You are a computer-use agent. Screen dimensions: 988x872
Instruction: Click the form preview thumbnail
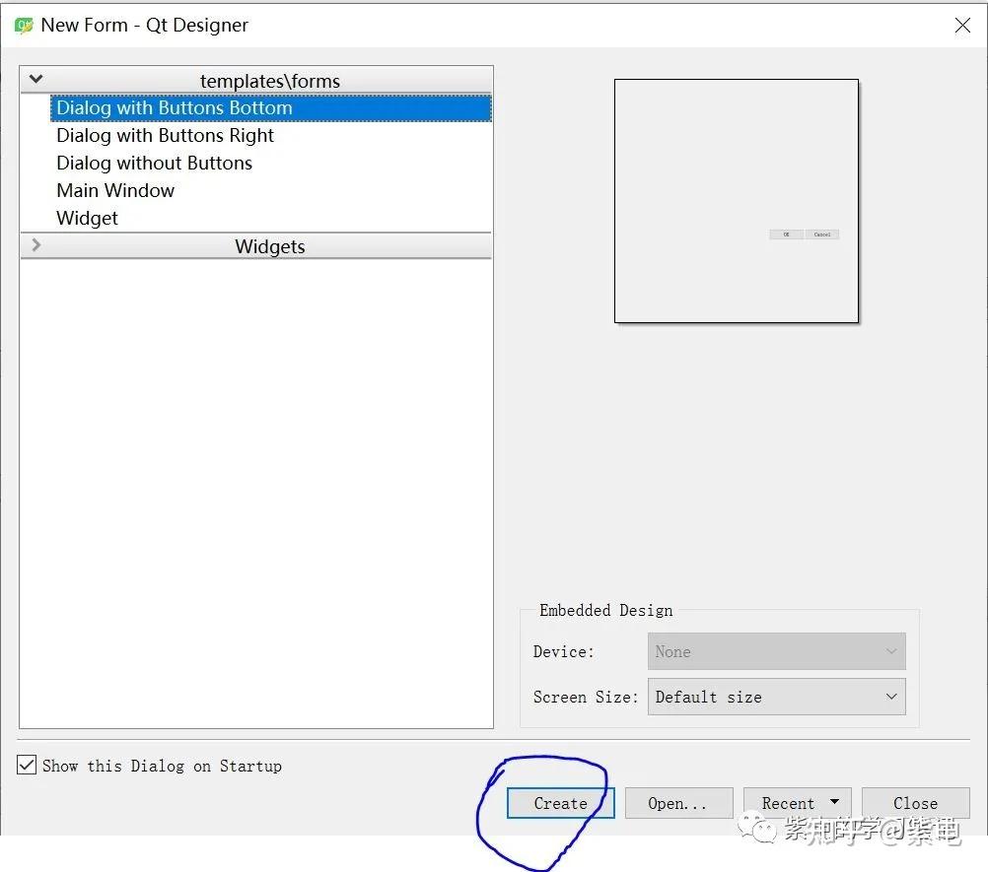tap(736, 200)
